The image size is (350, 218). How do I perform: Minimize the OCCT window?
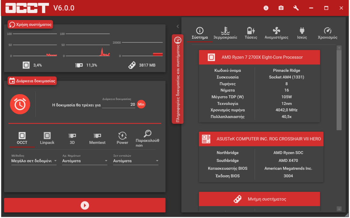[x=311, y=8]
